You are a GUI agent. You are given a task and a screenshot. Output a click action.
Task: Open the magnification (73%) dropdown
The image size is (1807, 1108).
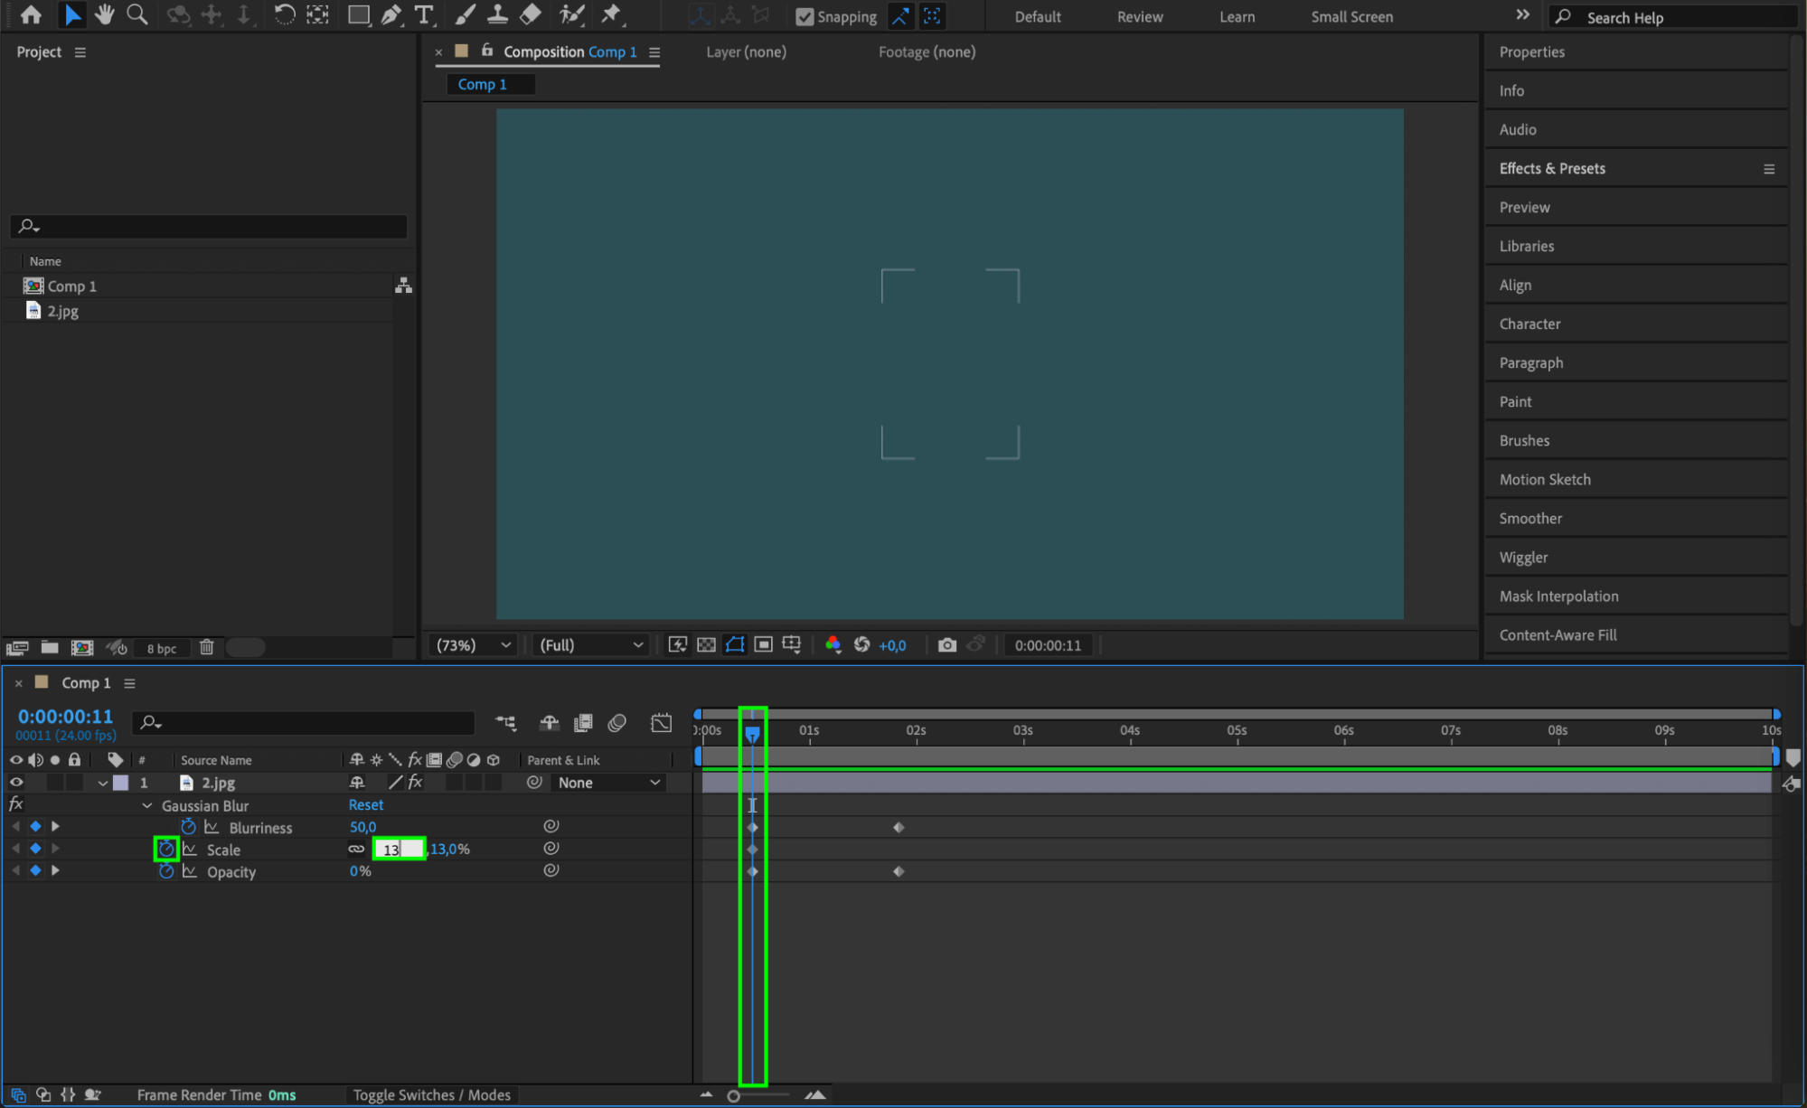[x=473, y=645]
